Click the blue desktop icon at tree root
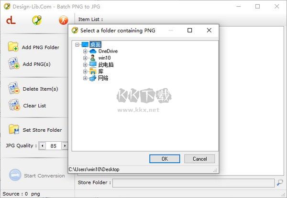The width and height of the screenshot is (287, 198). (85, 44)
